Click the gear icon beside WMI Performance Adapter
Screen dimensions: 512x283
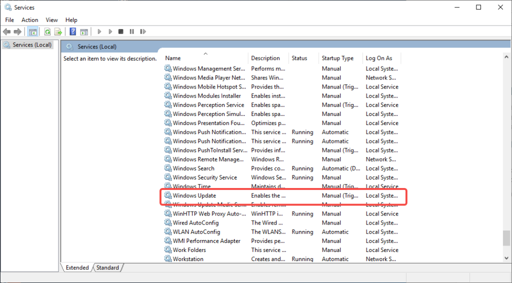[x=168, y=240]
